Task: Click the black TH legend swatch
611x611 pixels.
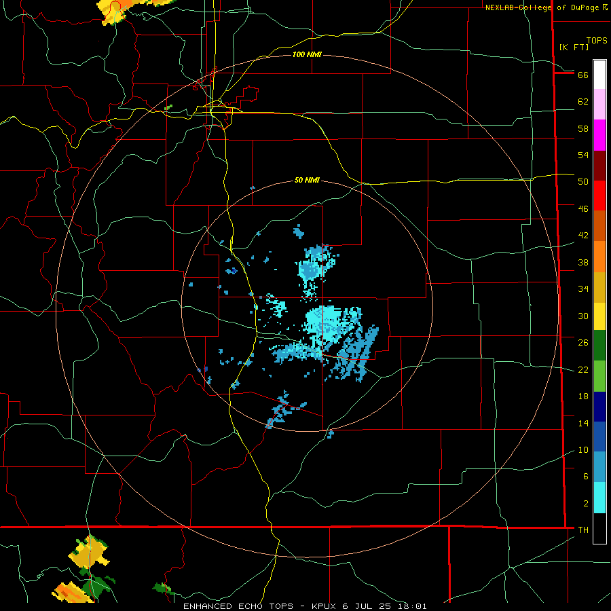Action: tap(599, 528)
